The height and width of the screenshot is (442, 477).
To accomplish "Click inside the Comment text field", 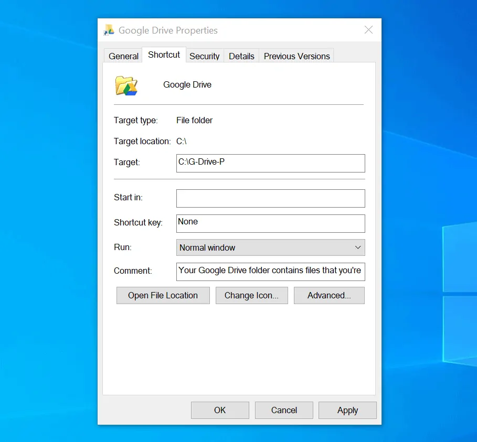I will (270, 271).
